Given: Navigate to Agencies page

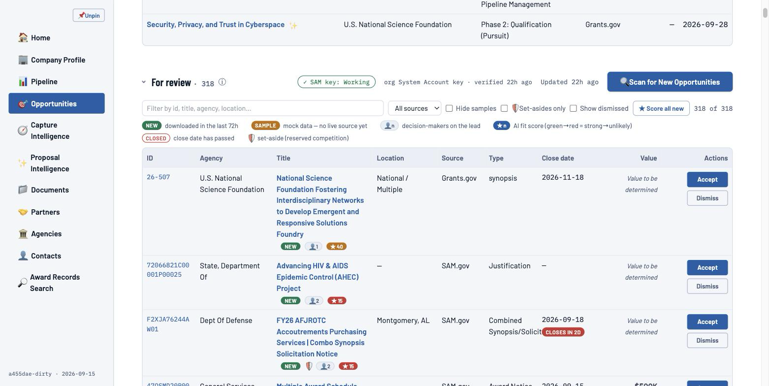Looking at the screenshot, I should click(57, 233).
